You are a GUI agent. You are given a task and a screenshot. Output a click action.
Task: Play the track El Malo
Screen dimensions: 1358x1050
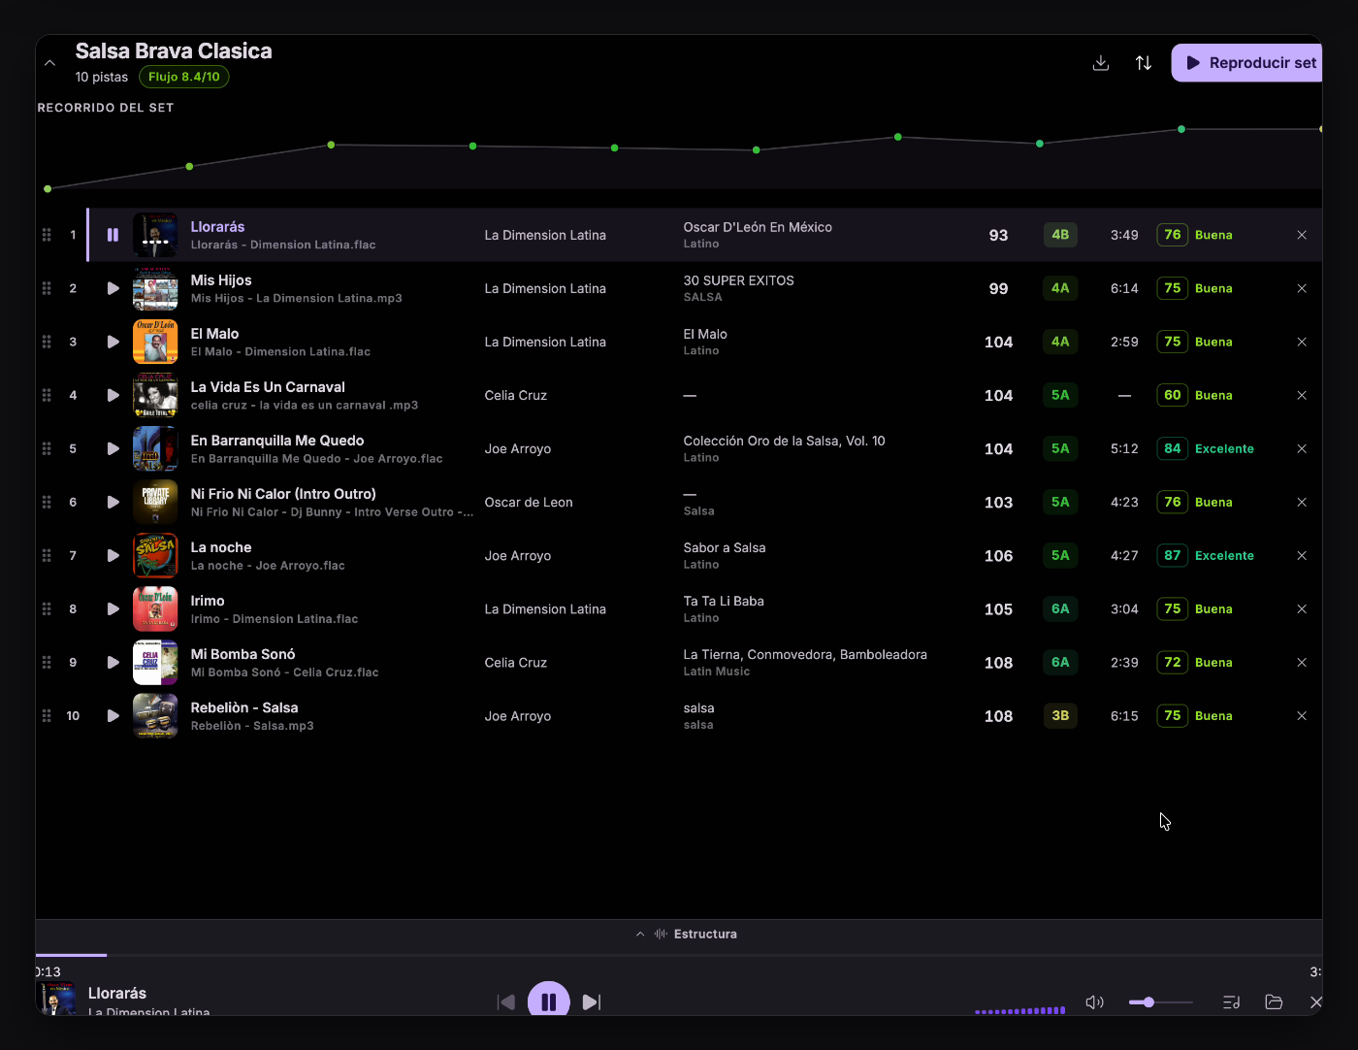point(113,342)
